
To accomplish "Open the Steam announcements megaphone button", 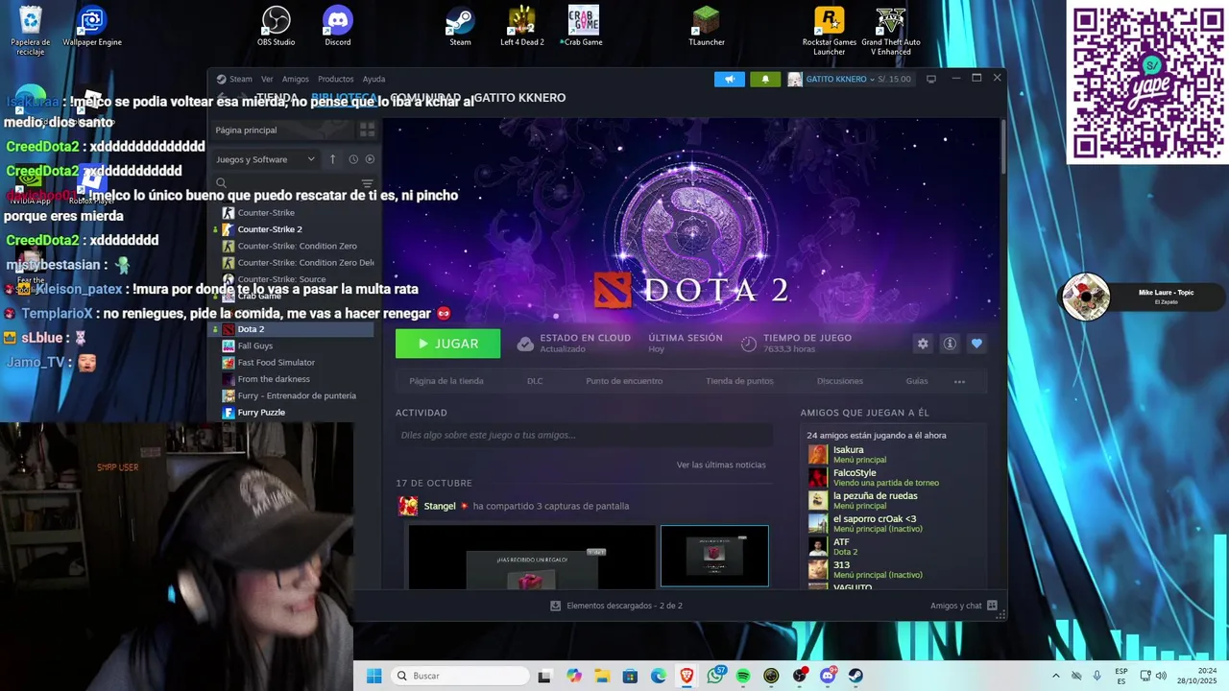I will [730, 79].
